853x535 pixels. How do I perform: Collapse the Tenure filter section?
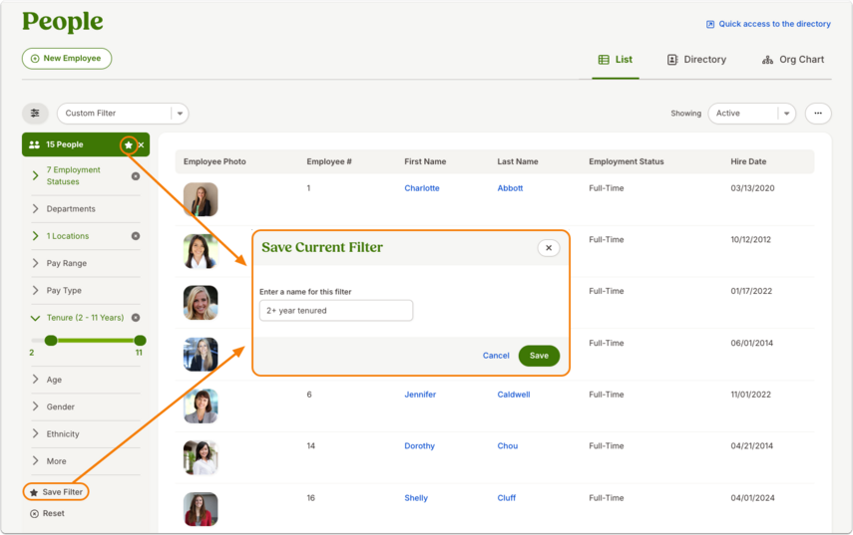point(35,318)
